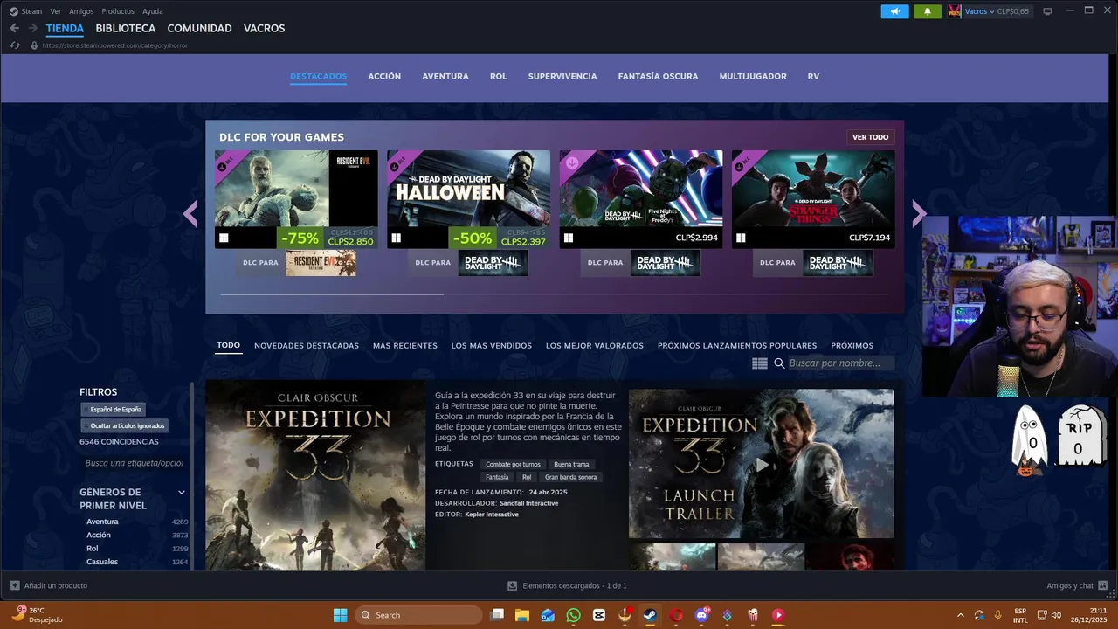
Task: Click the DLC carousel progress bar
Action: [555, 294]
